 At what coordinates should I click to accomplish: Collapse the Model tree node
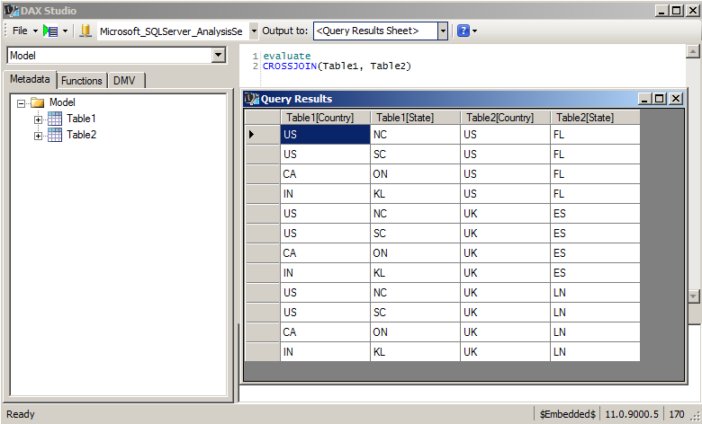[22, 103]
